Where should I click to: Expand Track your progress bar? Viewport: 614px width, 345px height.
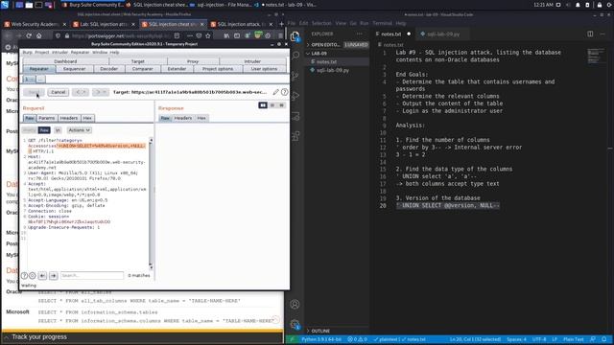[142, 336]
